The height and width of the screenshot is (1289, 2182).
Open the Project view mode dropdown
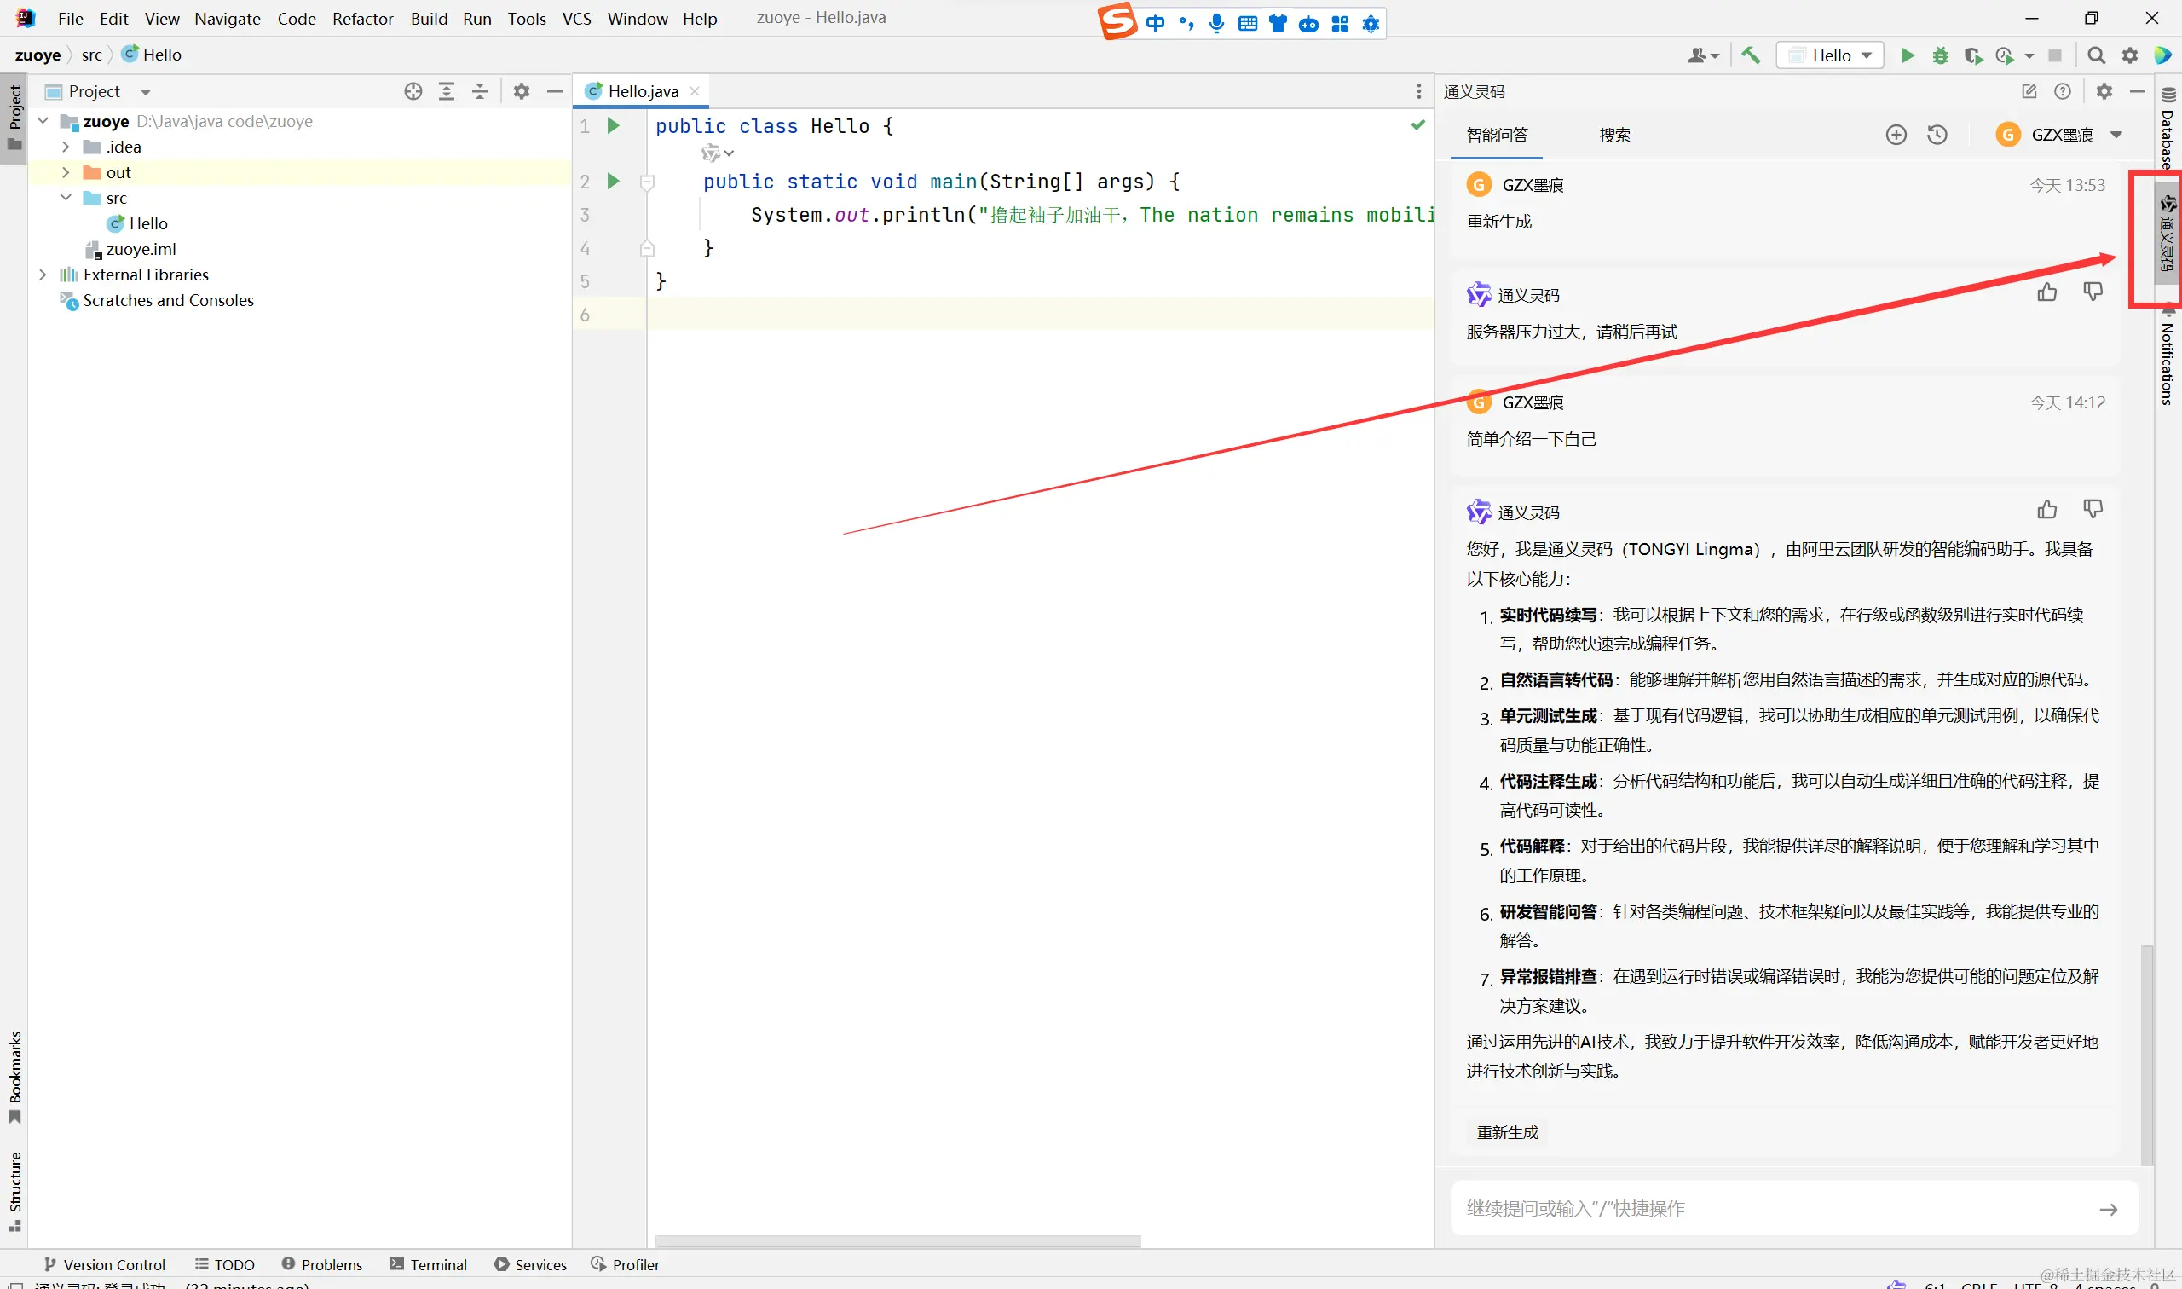pyautogui.click(x=146, y=92)
